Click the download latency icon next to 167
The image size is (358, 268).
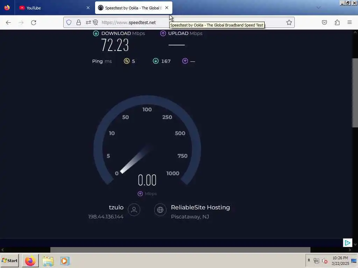156,61
